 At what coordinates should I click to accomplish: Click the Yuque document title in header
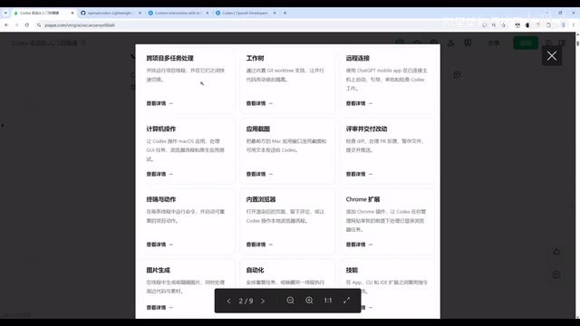(x=44, y=43)
